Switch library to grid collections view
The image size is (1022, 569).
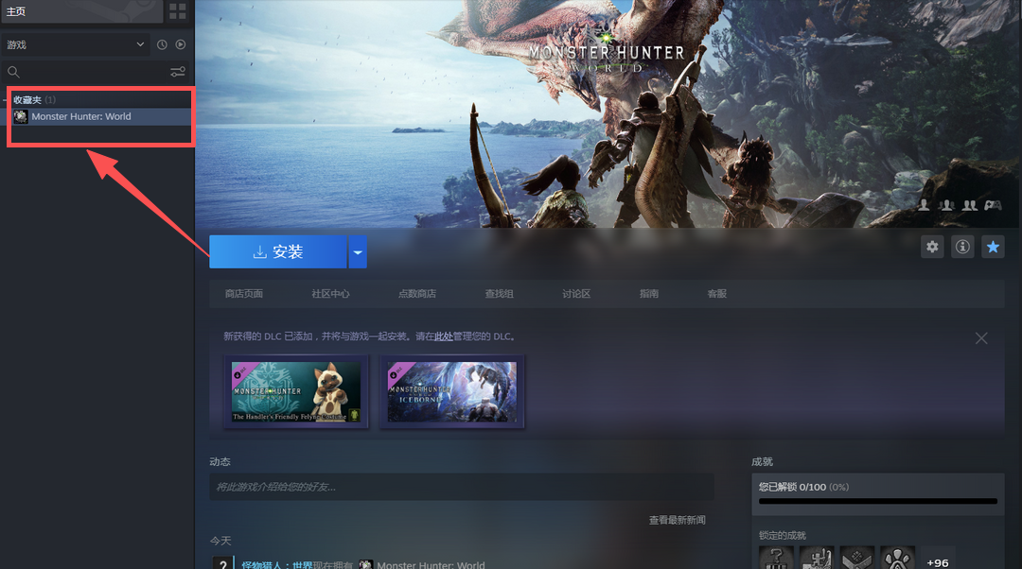pyautogui.click(x=177, y=11)
